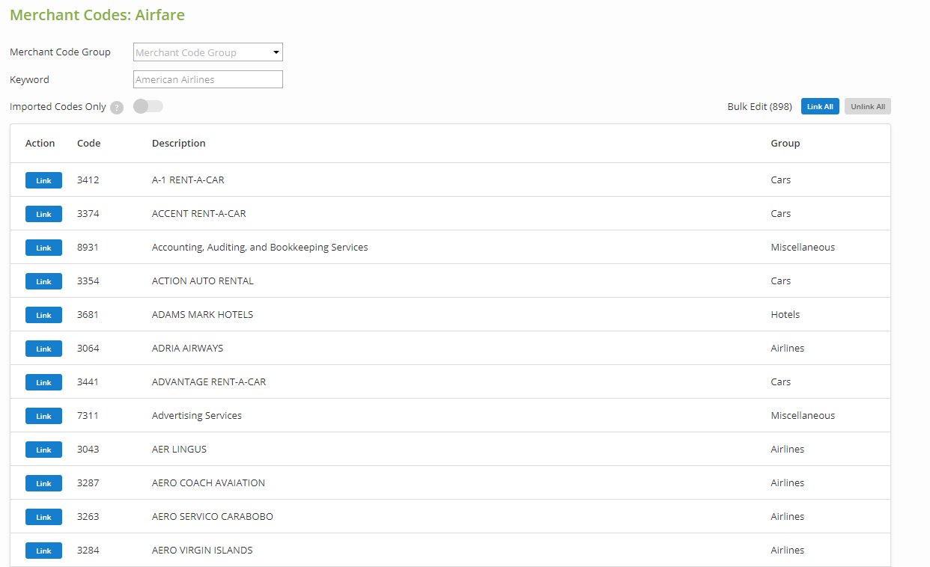Link the AER LINGUS code
Viewport: 930px width, 567px height.
click(43, 450)
